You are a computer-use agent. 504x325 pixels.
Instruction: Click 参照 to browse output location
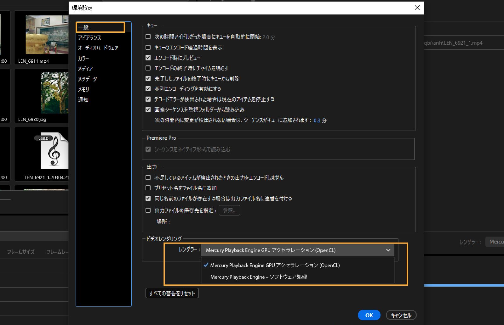229,210
